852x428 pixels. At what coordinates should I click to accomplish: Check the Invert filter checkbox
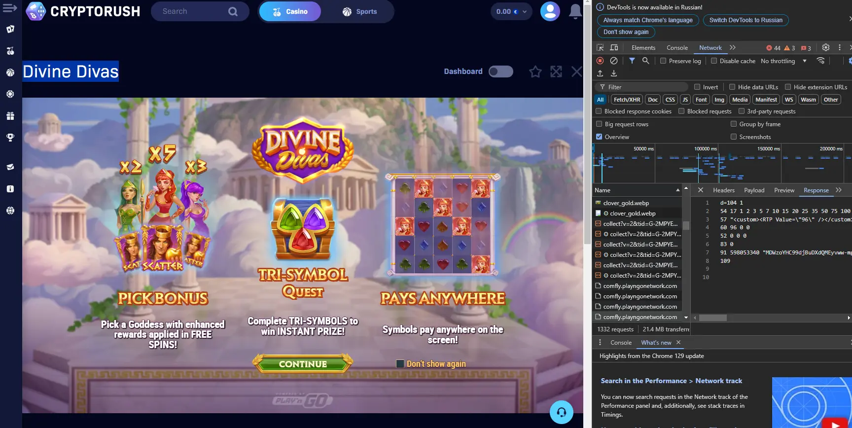pos(697,87)
